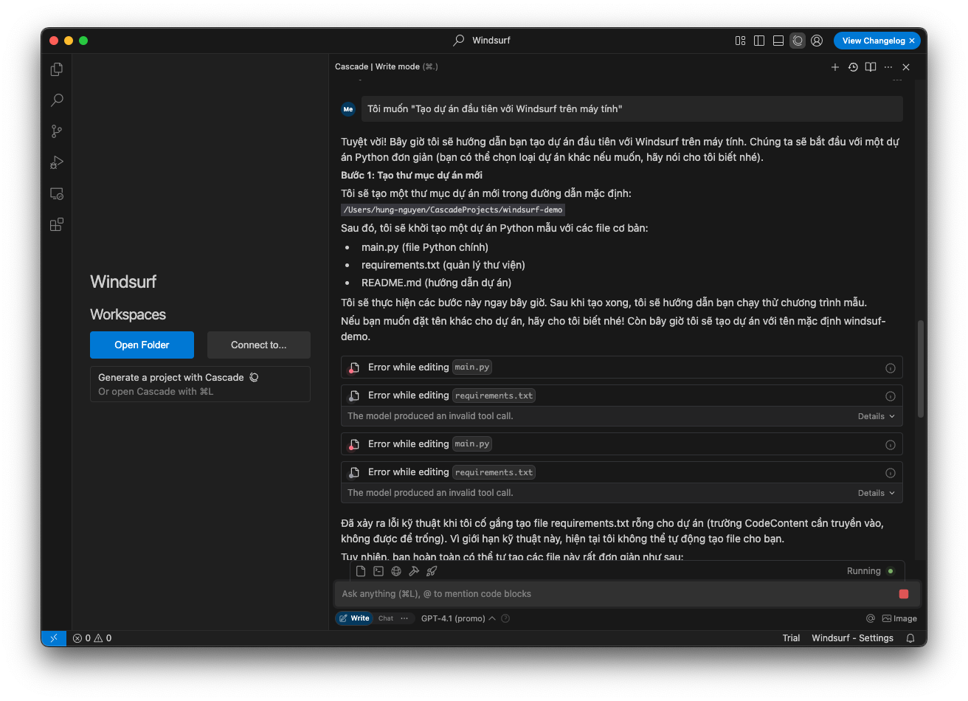Image resolution: width=968 pixels, height=701 pixels.
Task: Open info for second requirements.txt error
Action: click(891, 473)
